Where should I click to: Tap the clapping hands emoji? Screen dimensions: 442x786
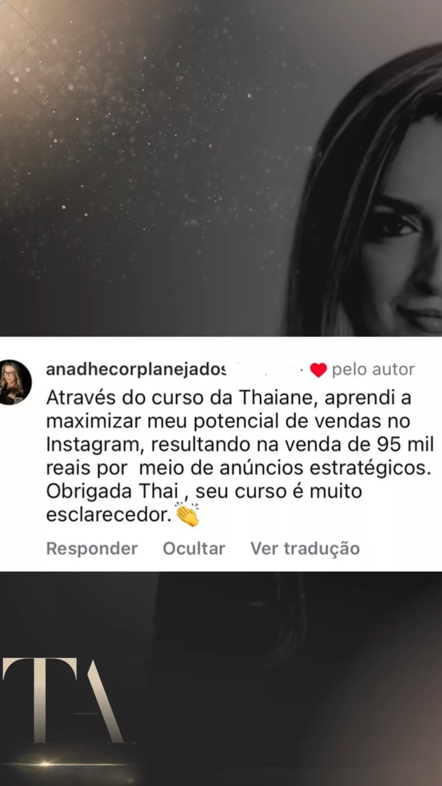click(x=187, y=514)
